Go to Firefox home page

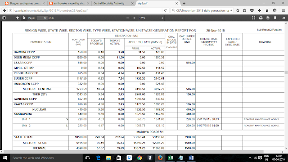[x=267, y=10]
